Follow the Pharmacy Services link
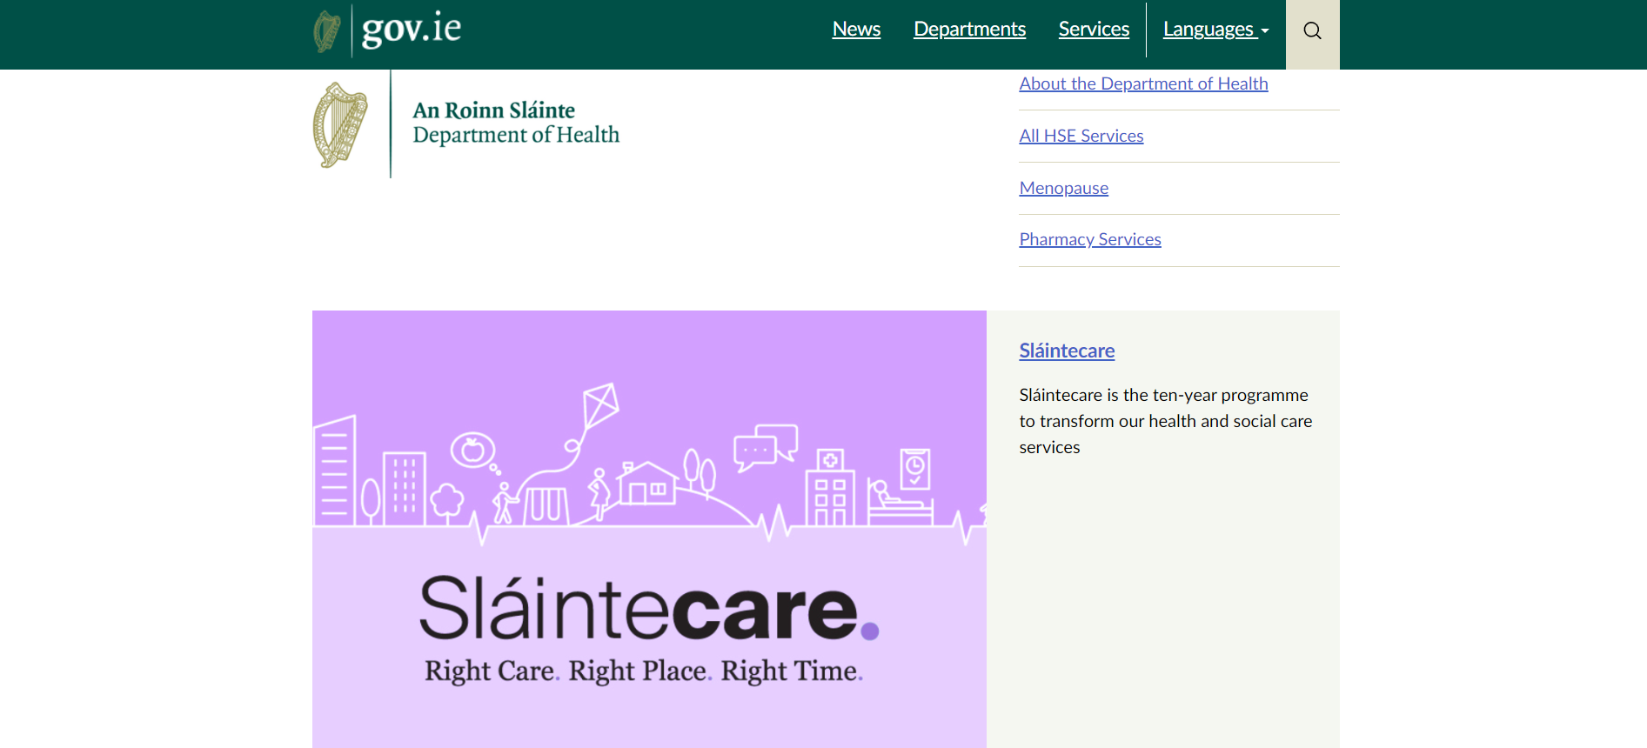This screenshot has height=748, width=1647. (x=1089, y=239)
